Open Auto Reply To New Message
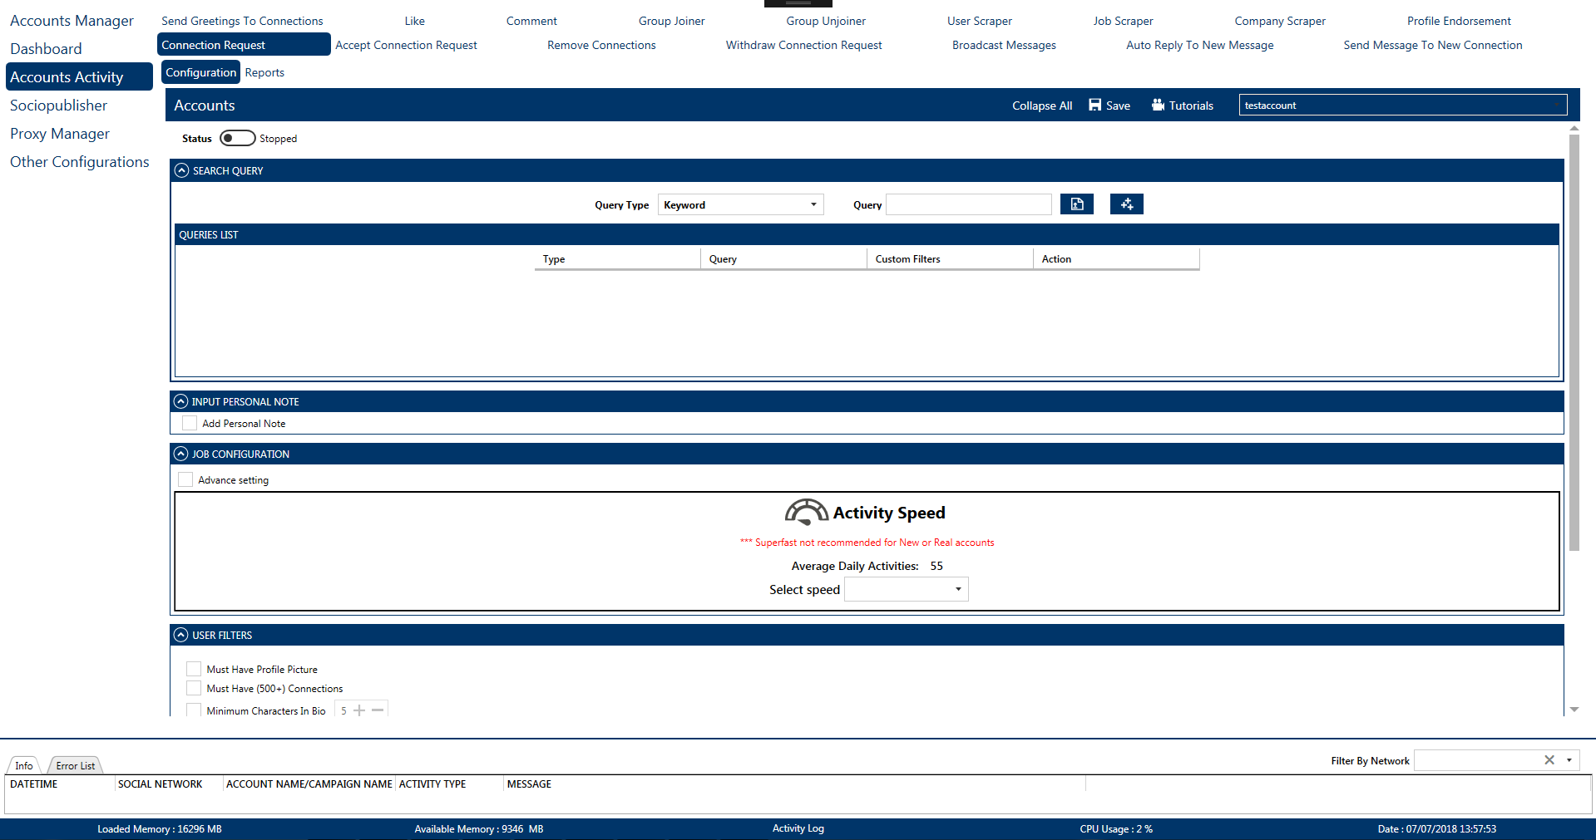Screen dimensions: 1596x840 click(1199, 45)
